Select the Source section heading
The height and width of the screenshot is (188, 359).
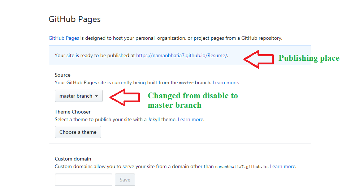(62, 75)
